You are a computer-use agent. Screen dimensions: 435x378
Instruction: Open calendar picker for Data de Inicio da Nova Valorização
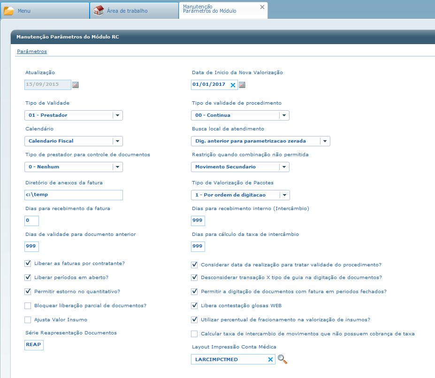[242, 85]
